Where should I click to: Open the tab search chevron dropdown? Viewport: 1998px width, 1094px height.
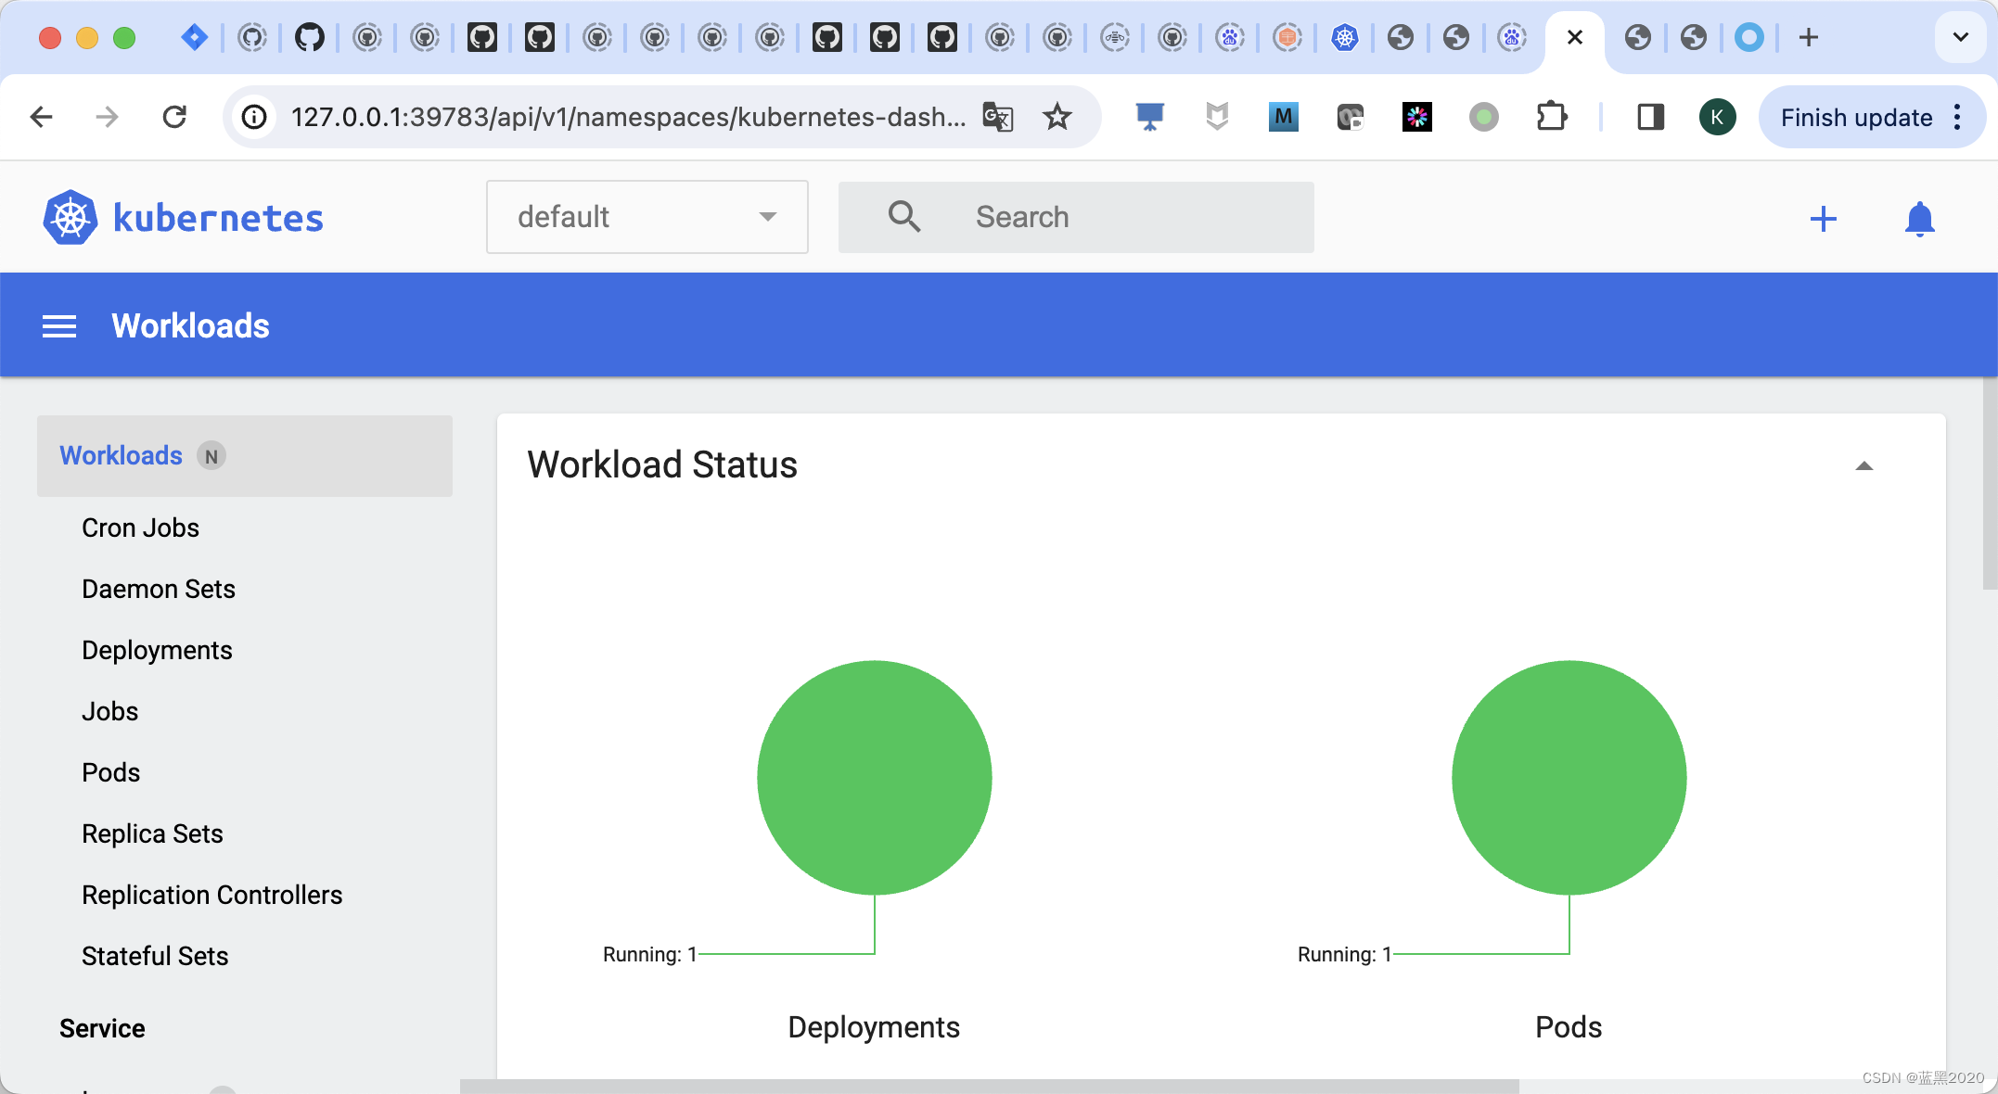coord(1960,37)
